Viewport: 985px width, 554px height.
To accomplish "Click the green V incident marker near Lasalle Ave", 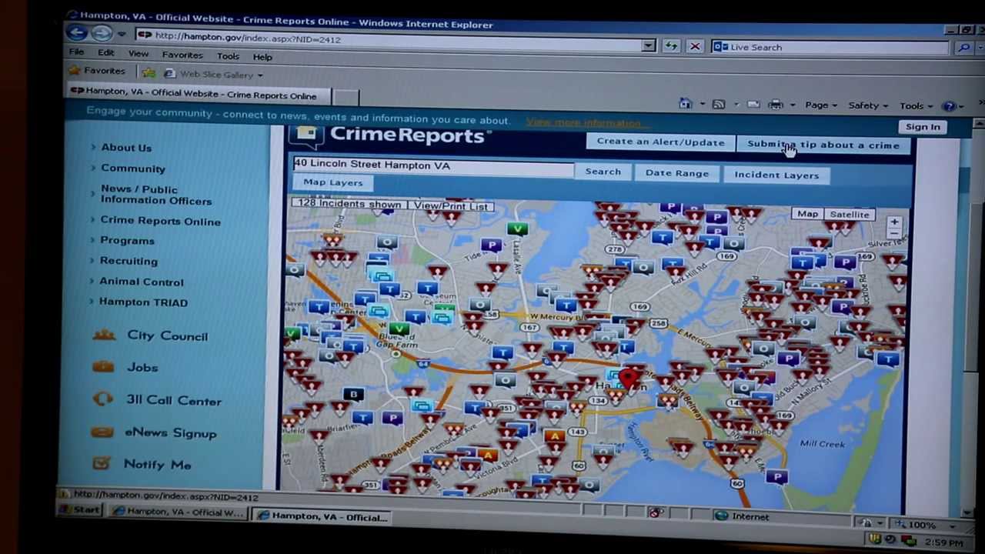I will [517, 229].
